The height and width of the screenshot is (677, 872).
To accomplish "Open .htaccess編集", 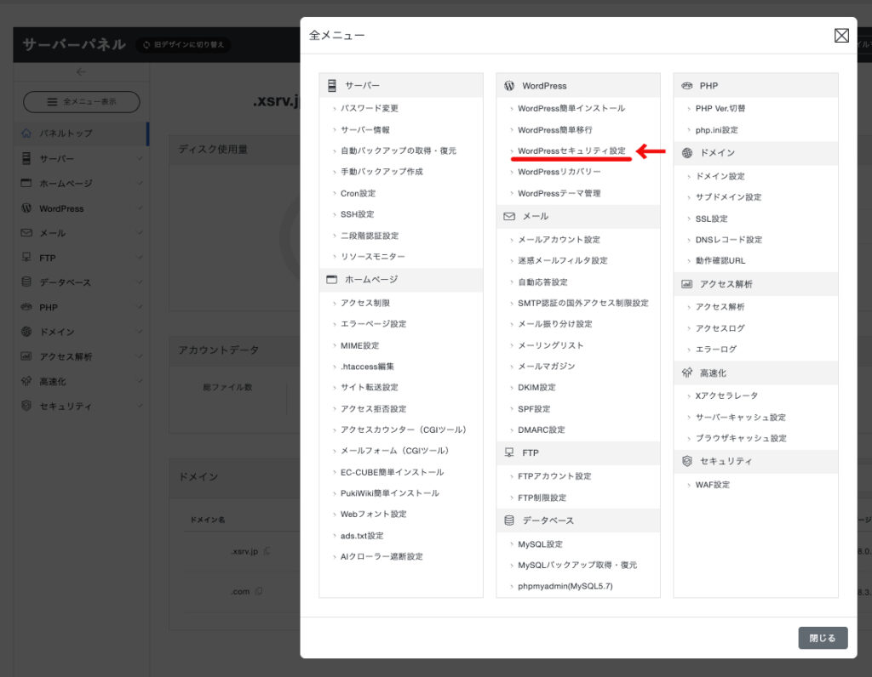I will 367,367.
